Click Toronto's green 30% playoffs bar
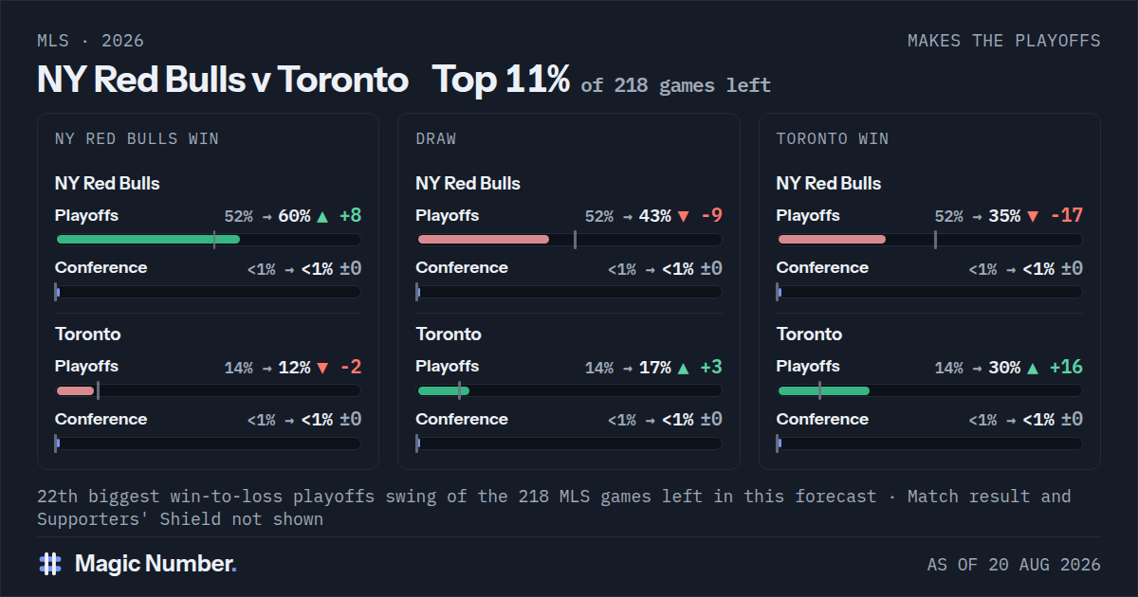 (823, 390)
